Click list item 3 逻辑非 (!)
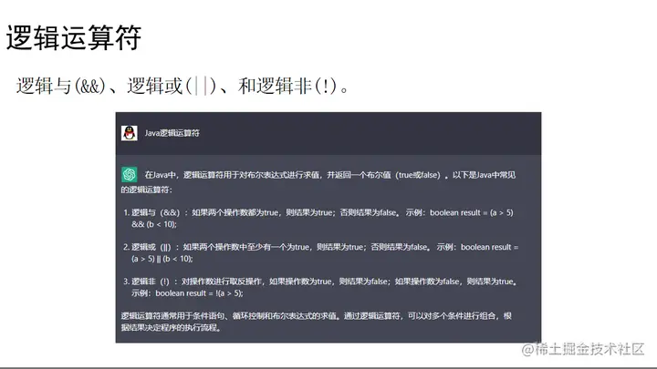657x369 pixels. [x=320, y=287]
